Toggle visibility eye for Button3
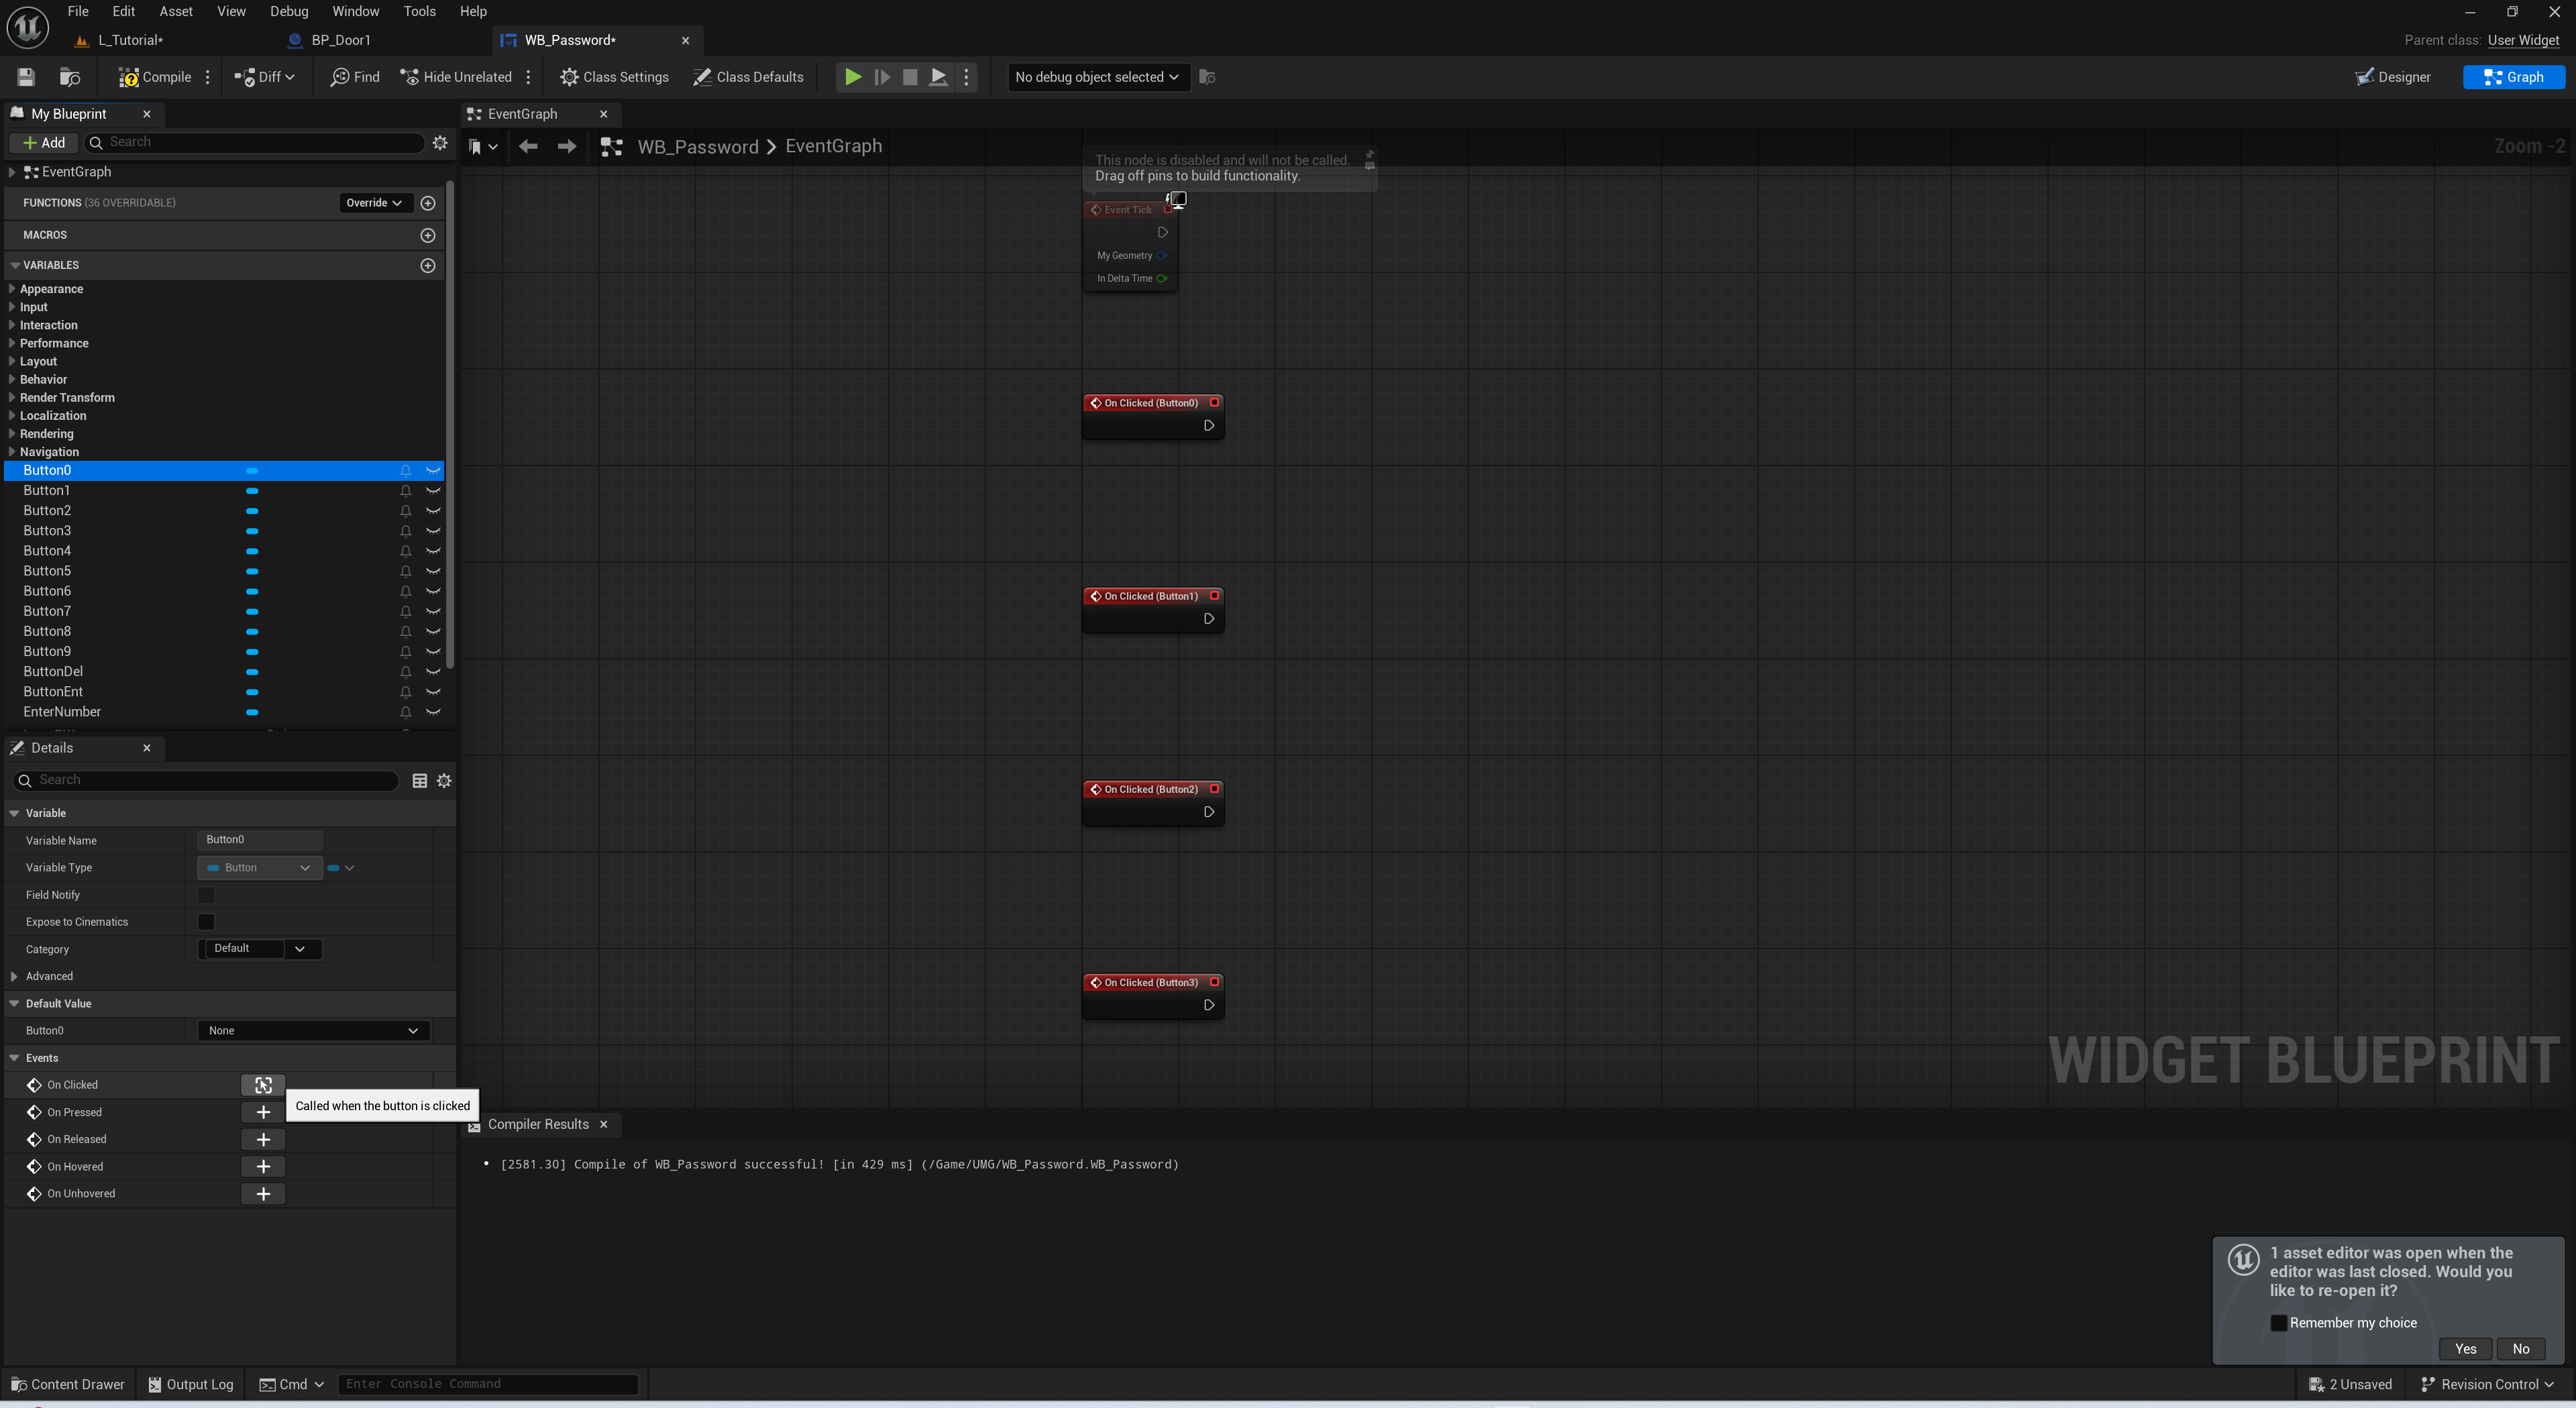The height and width of the screenshot is (1408, 2576). 433,531
